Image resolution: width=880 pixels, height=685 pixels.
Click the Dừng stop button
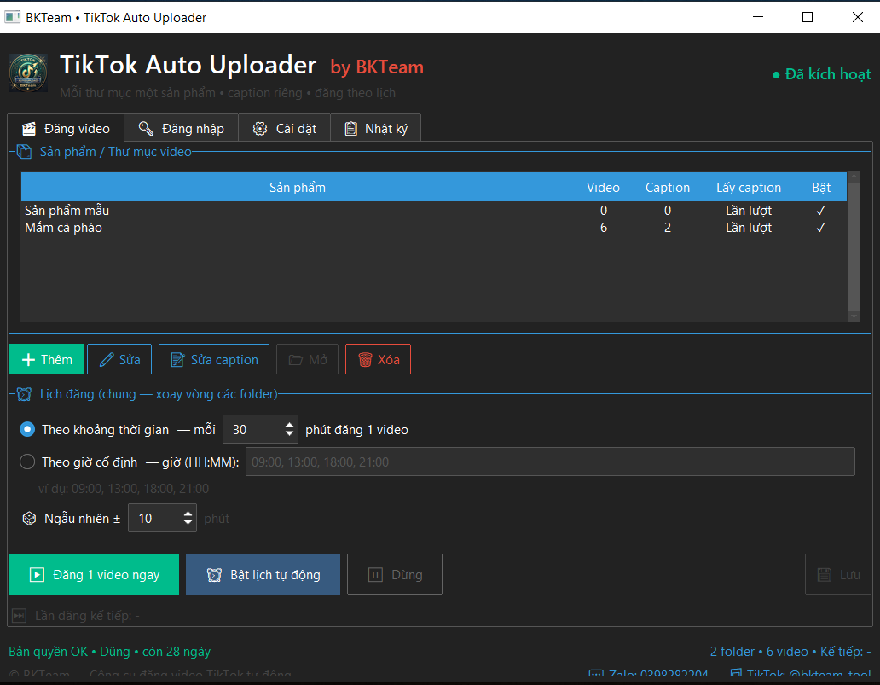[x=395, y=574]
